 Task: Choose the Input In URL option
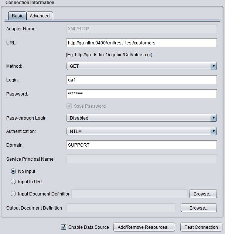(x=14, y=182)
